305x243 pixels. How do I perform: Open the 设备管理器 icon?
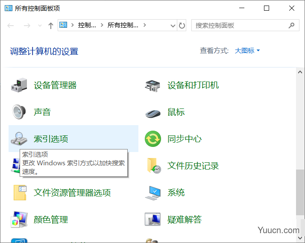point(19,85)
